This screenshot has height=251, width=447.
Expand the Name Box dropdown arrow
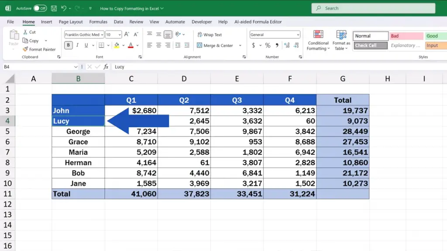tap(76, 67)
